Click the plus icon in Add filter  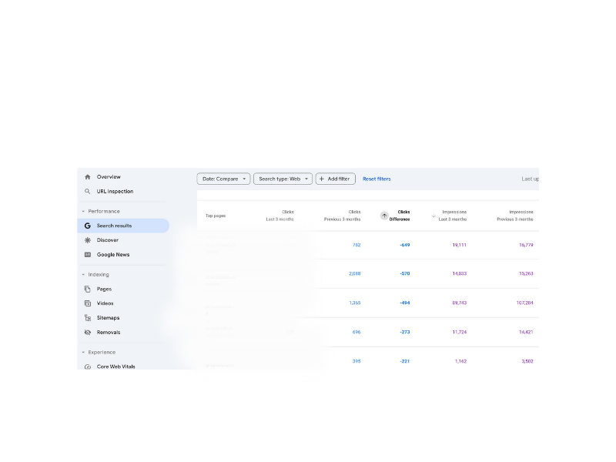click(322, 179)
